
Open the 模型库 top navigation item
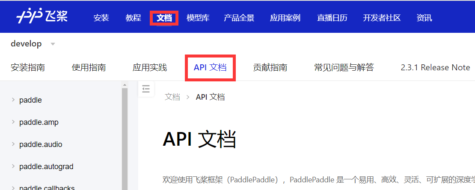(198, 18)
